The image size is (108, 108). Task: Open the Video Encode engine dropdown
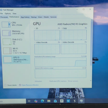point(35,42)
